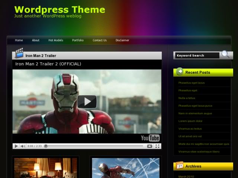Open the recent post titled Phasellus eget

tap(188, 90)
